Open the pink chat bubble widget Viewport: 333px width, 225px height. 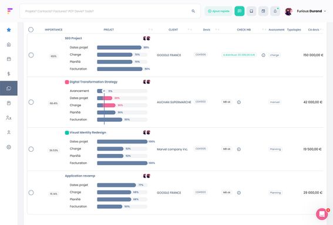coord(322,214)
